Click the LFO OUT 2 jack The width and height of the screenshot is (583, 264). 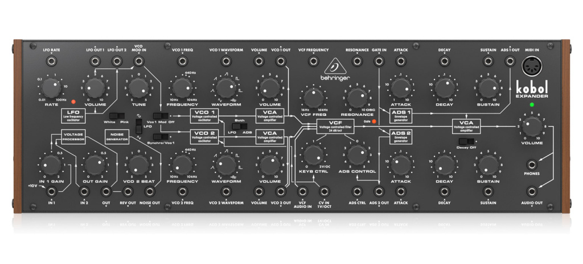pyautogui.click(x=117, y=61)
